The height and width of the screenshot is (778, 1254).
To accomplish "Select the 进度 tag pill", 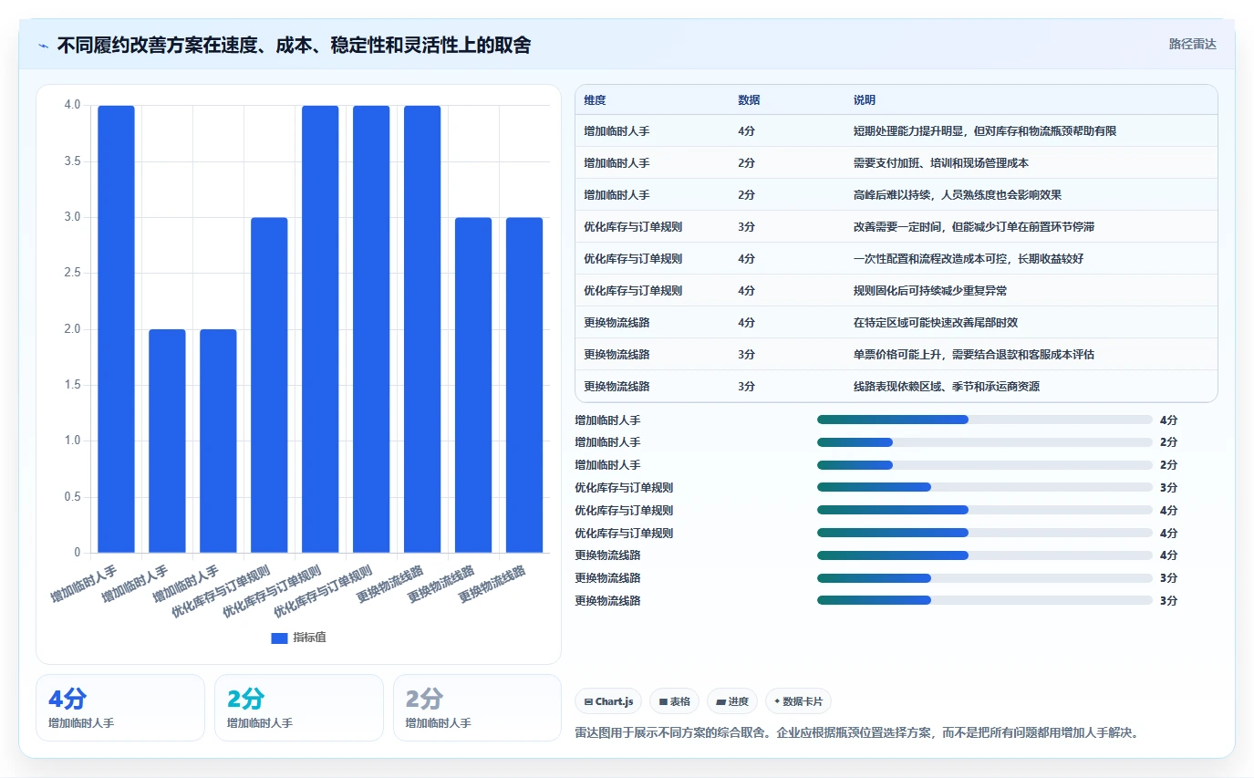I will (x=732, y=701).
